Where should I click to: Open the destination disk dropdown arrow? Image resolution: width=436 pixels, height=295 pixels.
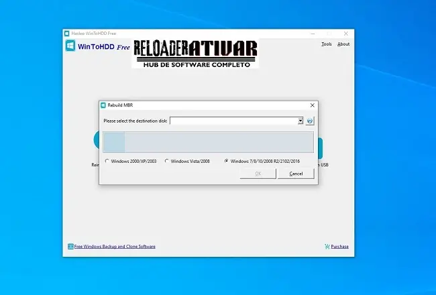301,121
